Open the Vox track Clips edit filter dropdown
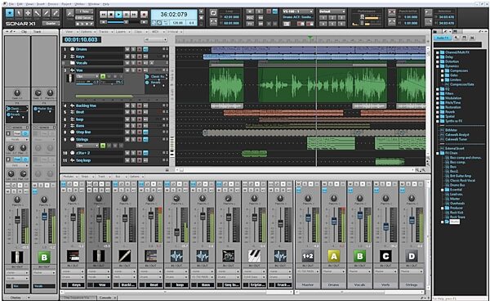Image resolution: width=490 pixels, height=301 pixels. (x=87, y=76)
